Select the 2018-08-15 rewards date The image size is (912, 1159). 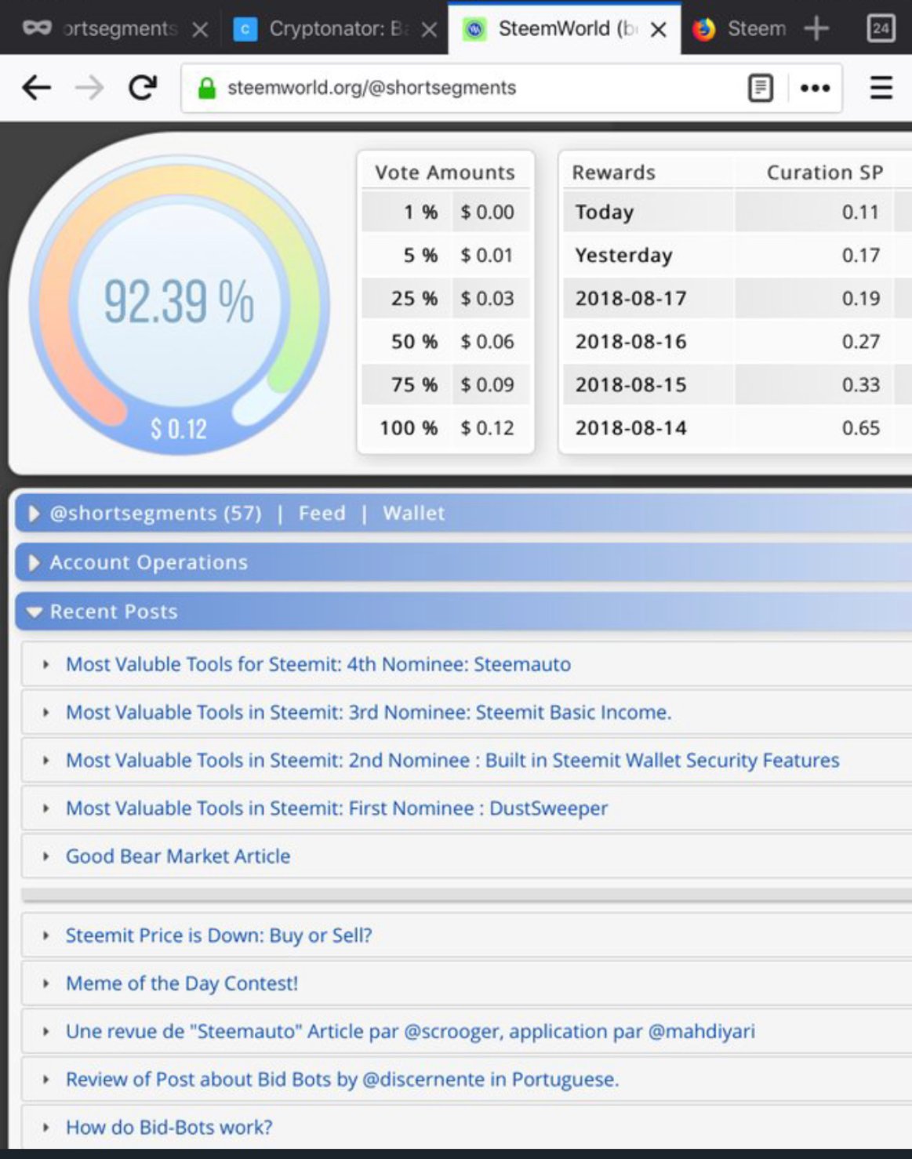tap(630, 384)
